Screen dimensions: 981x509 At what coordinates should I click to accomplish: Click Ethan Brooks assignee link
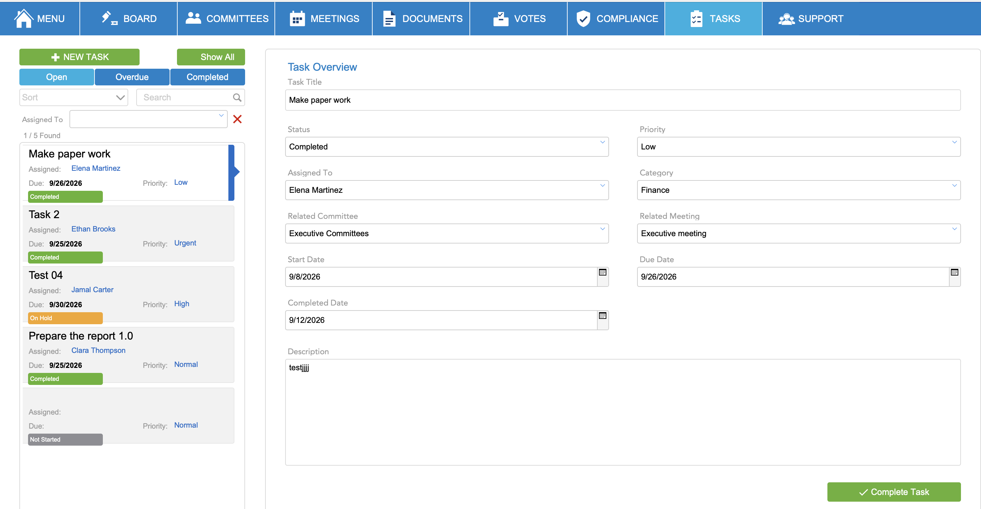coord(93,229)
